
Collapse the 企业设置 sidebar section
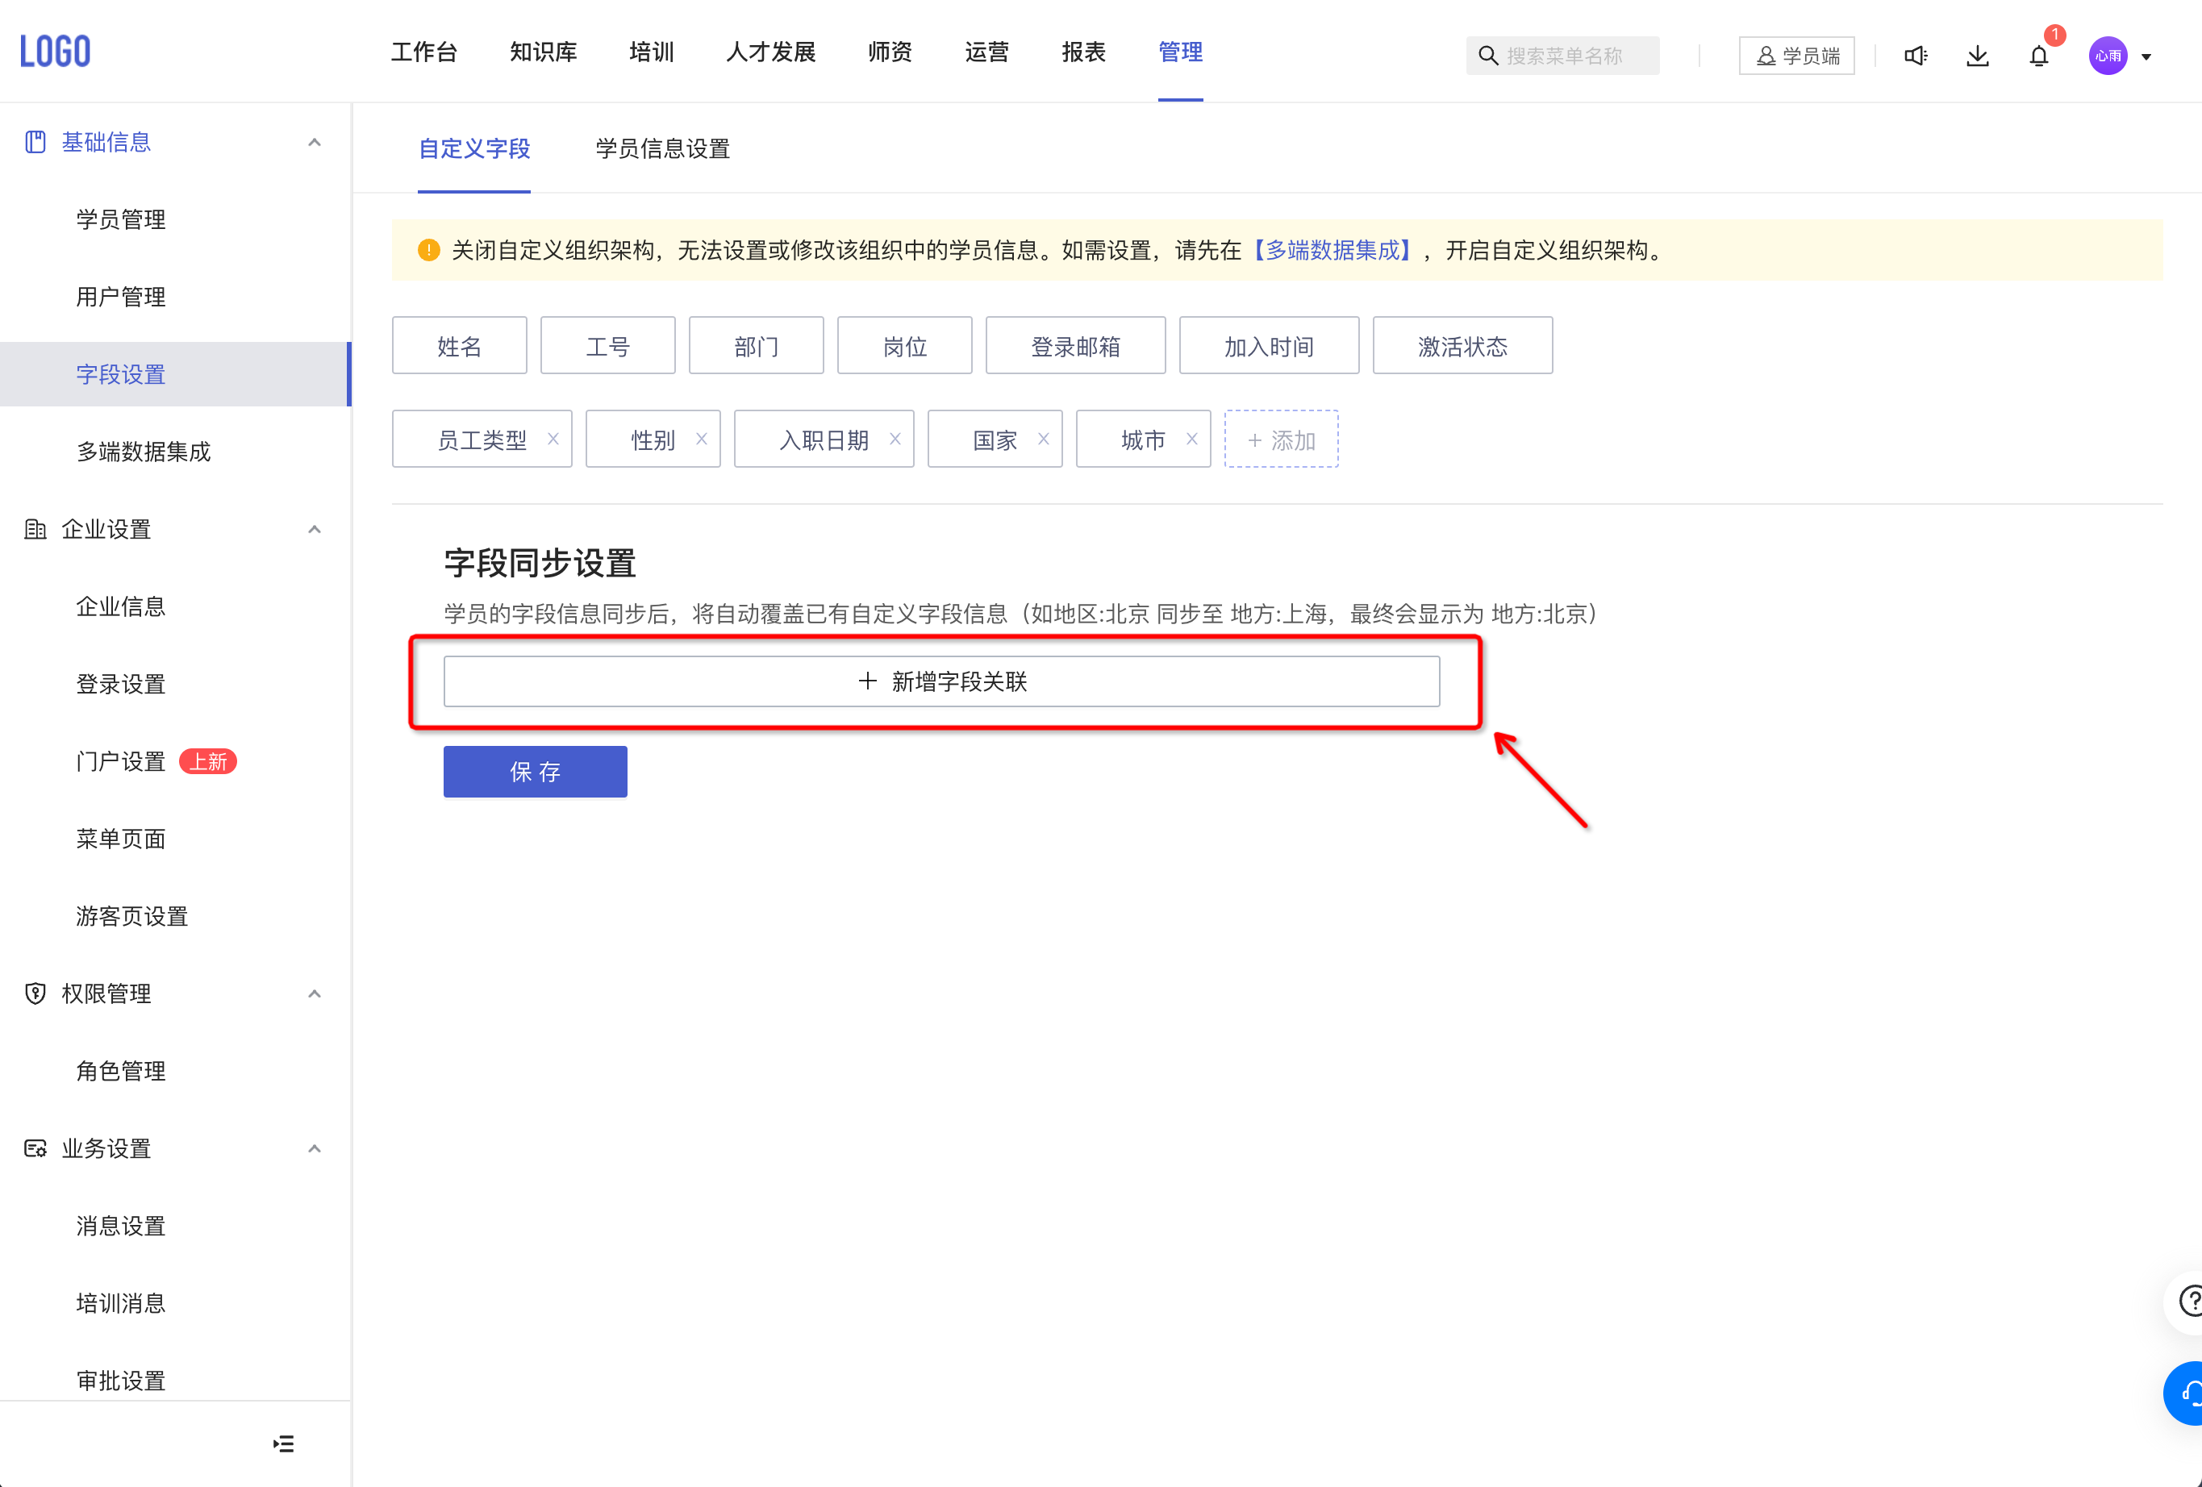click(x=315, y=530)
